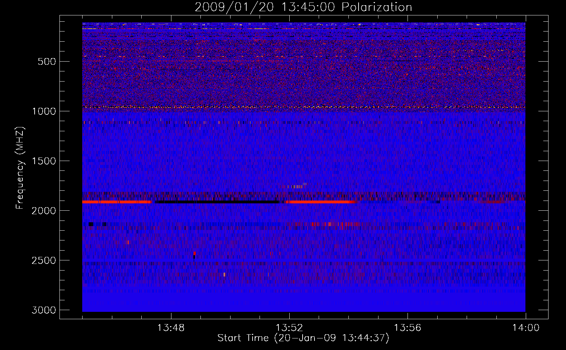Click the 14:00 time tick label
The height and width of the screenshot is (350, 566).
[526, 328]
